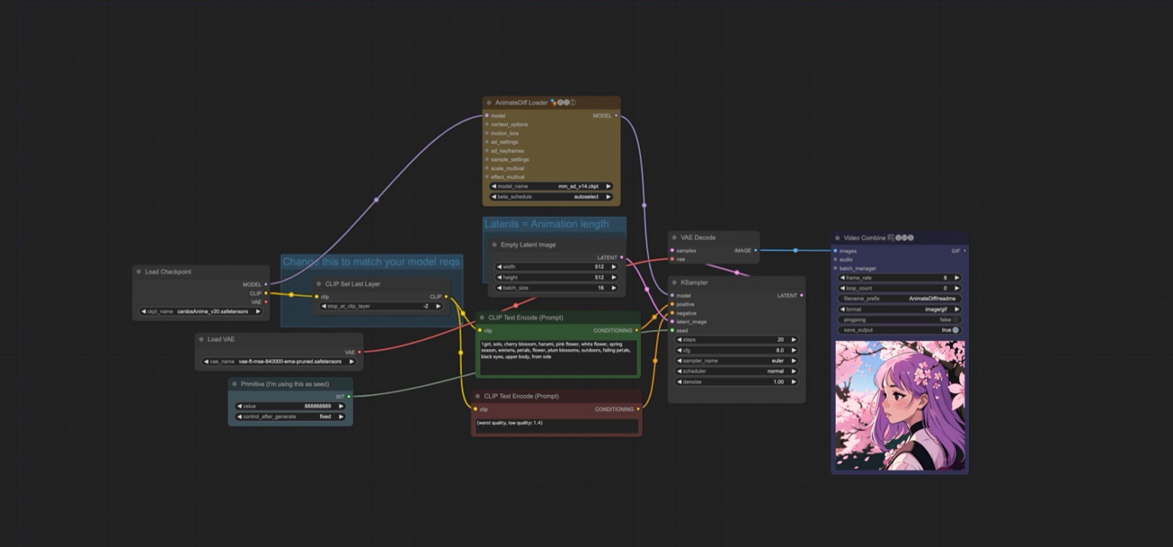This screenshot has width=1173, height=547.
Task: Click the CLIP output socket on Load Checkpoint
Action: 266,292
